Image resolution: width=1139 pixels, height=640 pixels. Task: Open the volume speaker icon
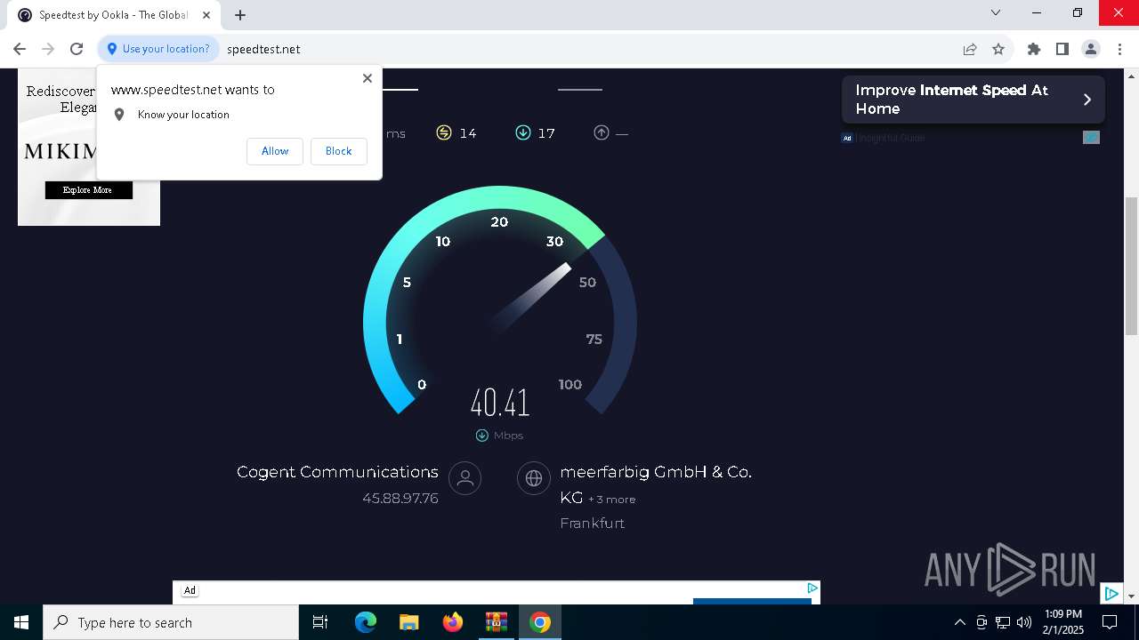coord(1024,622)
